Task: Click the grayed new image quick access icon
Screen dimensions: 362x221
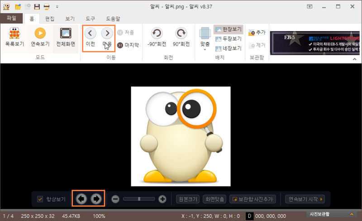Action: pos(28,6)
